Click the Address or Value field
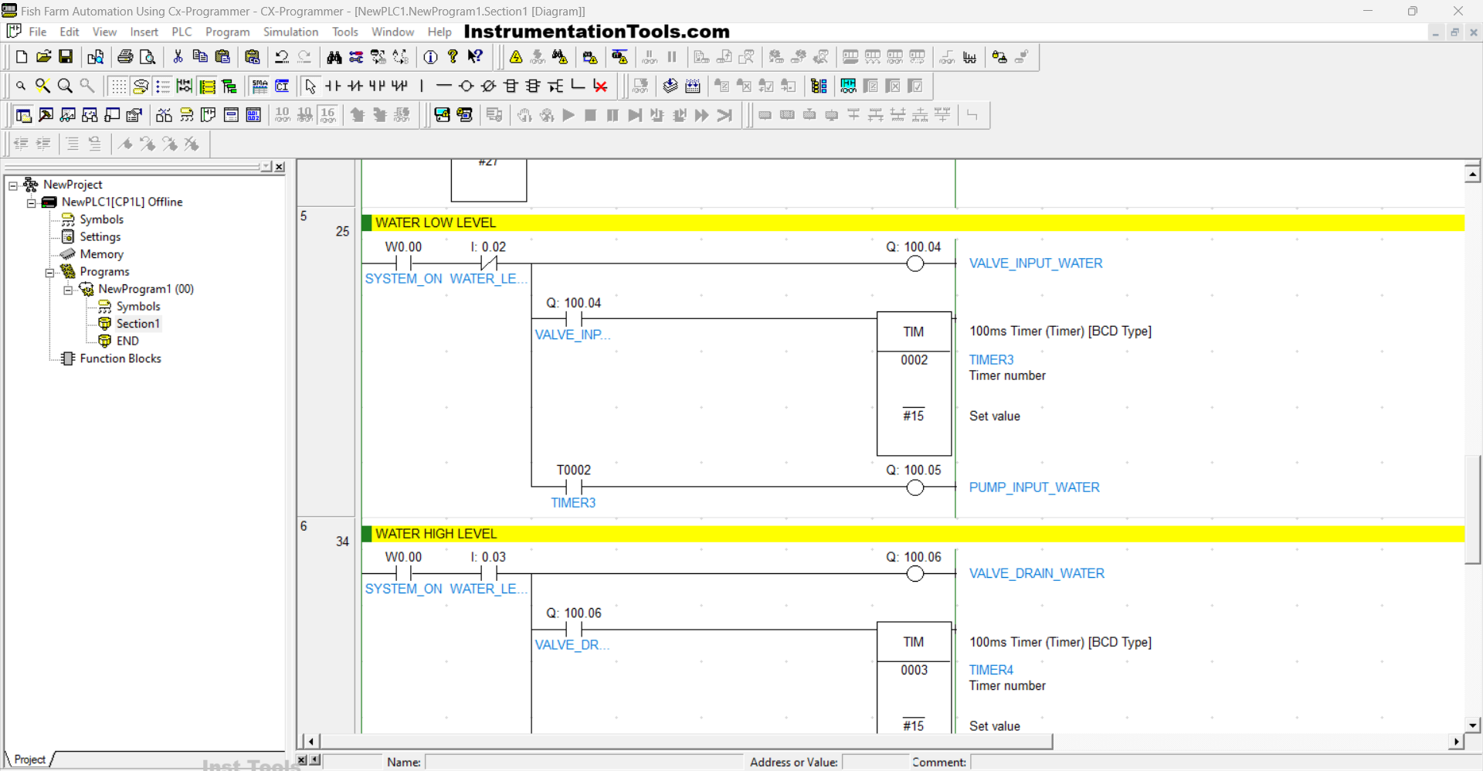 pos(876,762)
